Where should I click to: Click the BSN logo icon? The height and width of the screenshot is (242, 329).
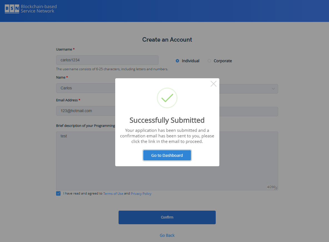click(12, 9)
